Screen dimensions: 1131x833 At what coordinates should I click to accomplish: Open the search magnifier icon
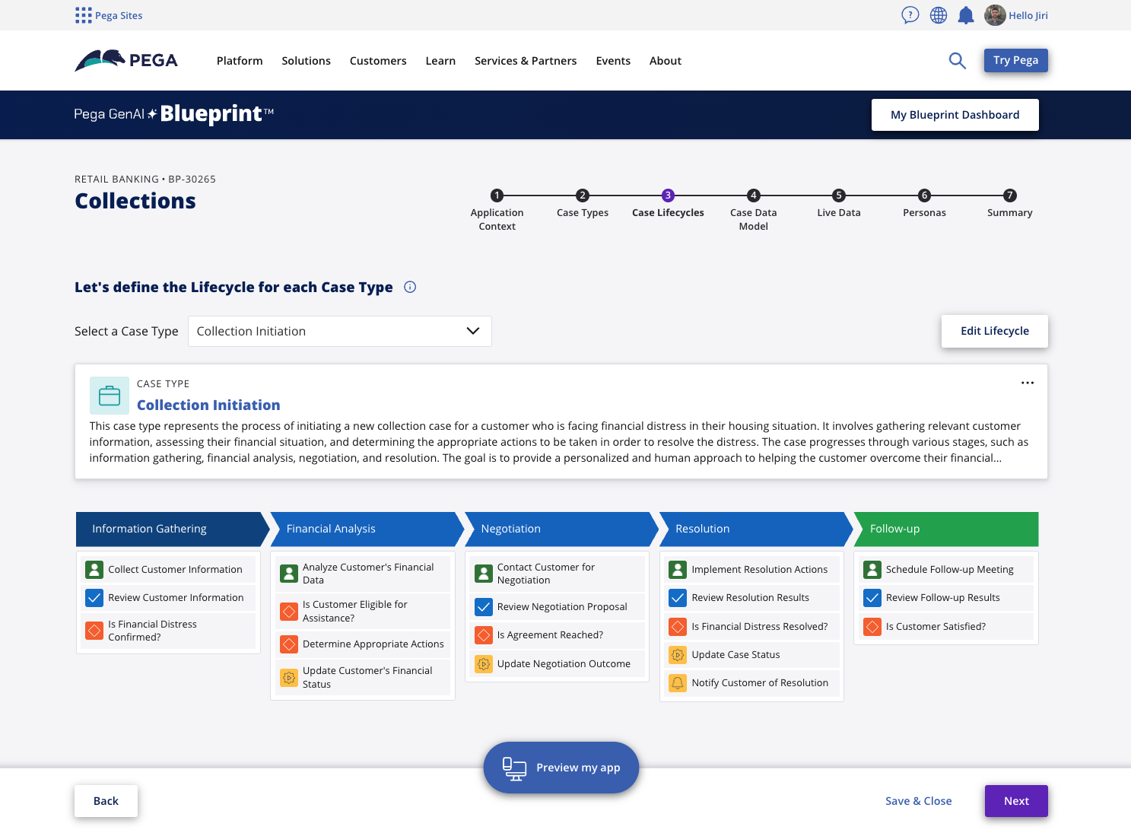(x=958, y=61)
